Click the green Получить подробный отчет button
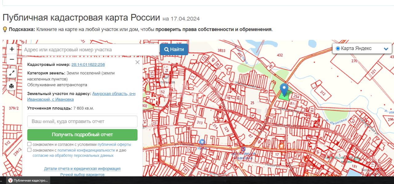 pos(82,135)
